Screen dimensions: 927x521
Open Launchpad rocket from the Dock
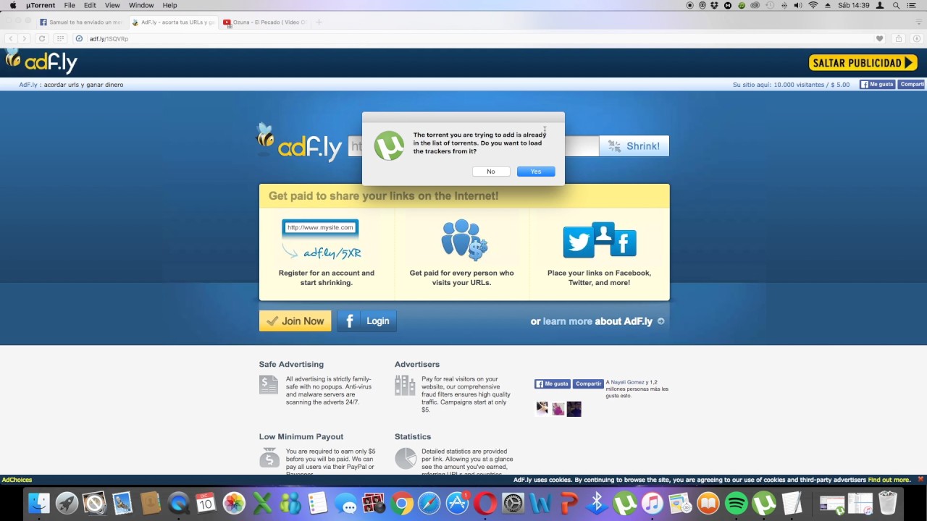click(x=67, y=503)
